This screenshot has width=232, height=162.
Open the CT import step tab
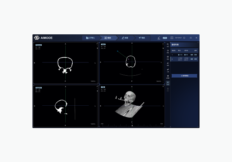click(90, 38)
